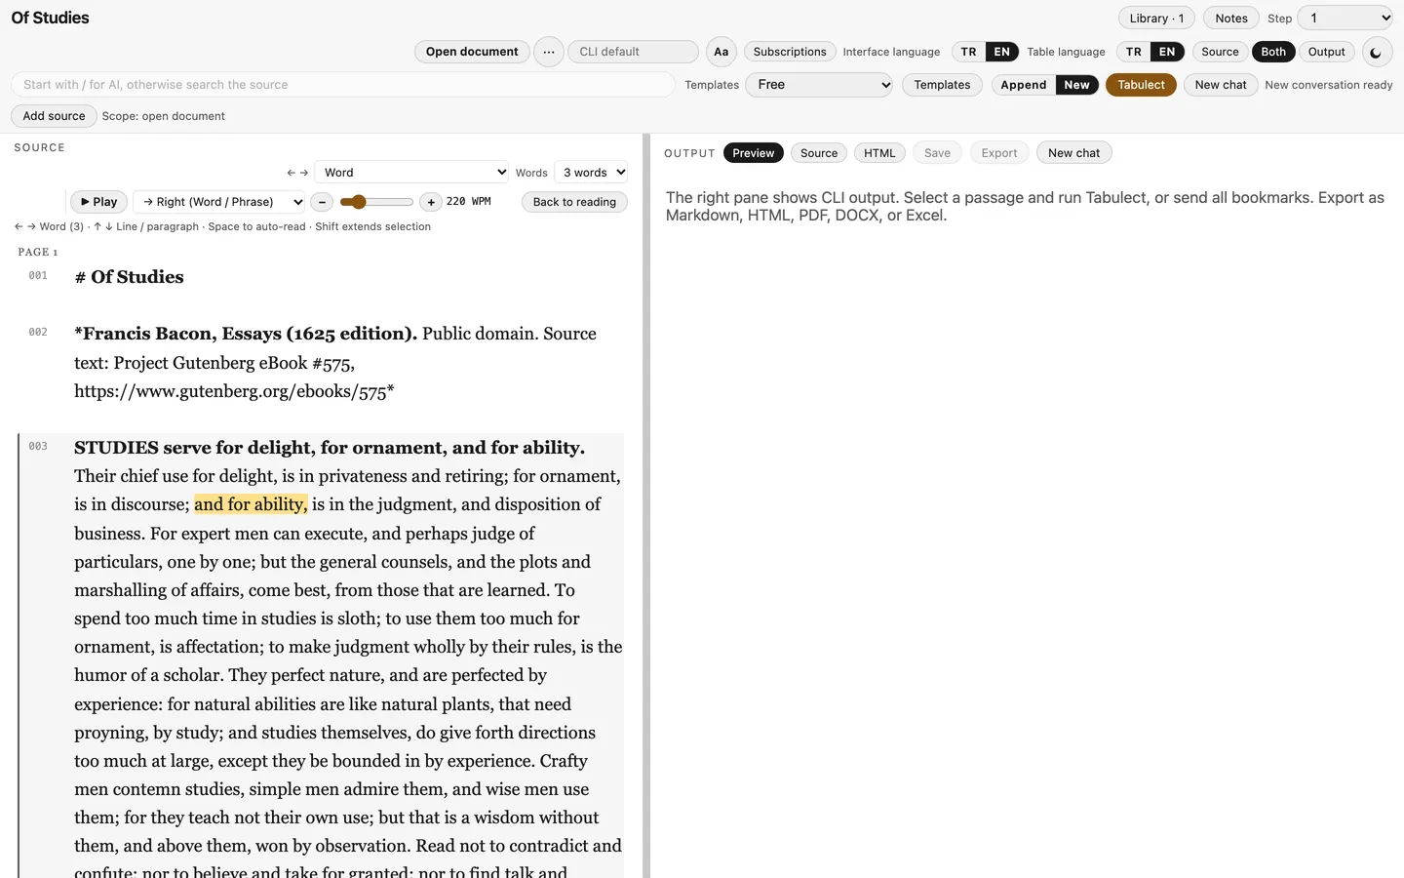Toggle dark mode moon icon
Viewport: 1404px width, 878px height.
pos(1376,53)
